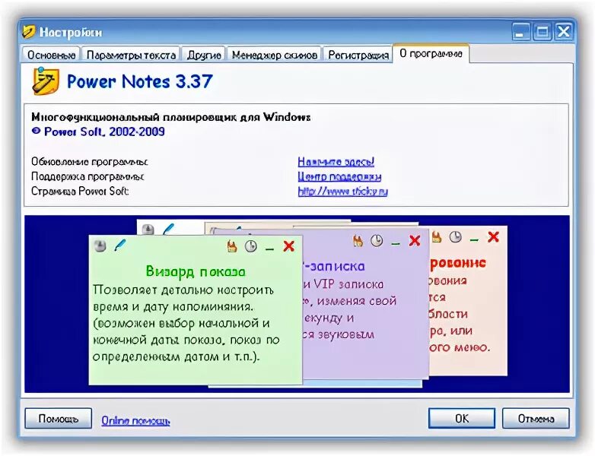Click the Помощь button
The height and width of the screenshot is (456, 595).
pyautogui.click(x=58, y=419)
